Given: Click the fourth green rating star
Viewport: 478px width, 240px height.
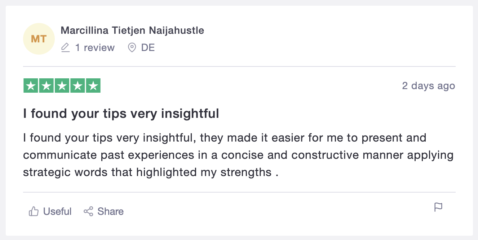Looking at the screenshot, I should [78, 86].
